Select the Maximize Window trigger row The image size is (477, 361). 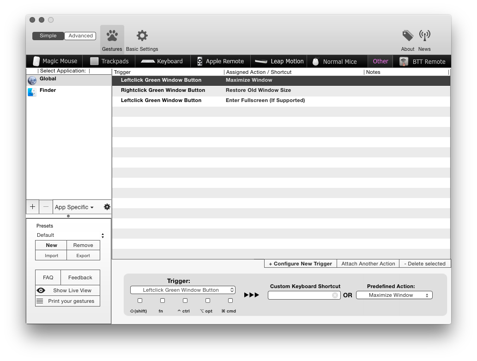tap(281, 80)
